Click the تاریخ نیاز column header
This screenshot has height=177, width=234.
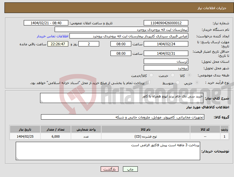coord(25,129)
